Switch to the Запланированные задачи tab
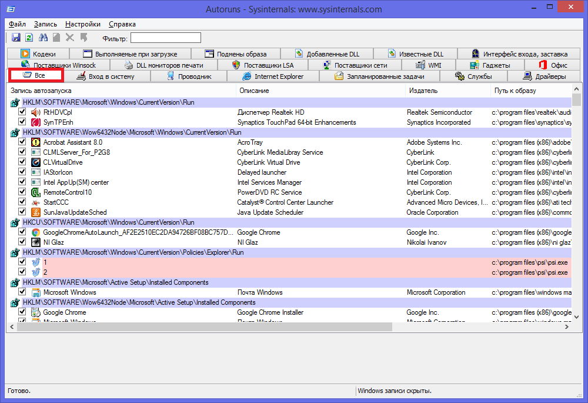The width and height of the screenshot is (588, 403). [x=379, y=76]
